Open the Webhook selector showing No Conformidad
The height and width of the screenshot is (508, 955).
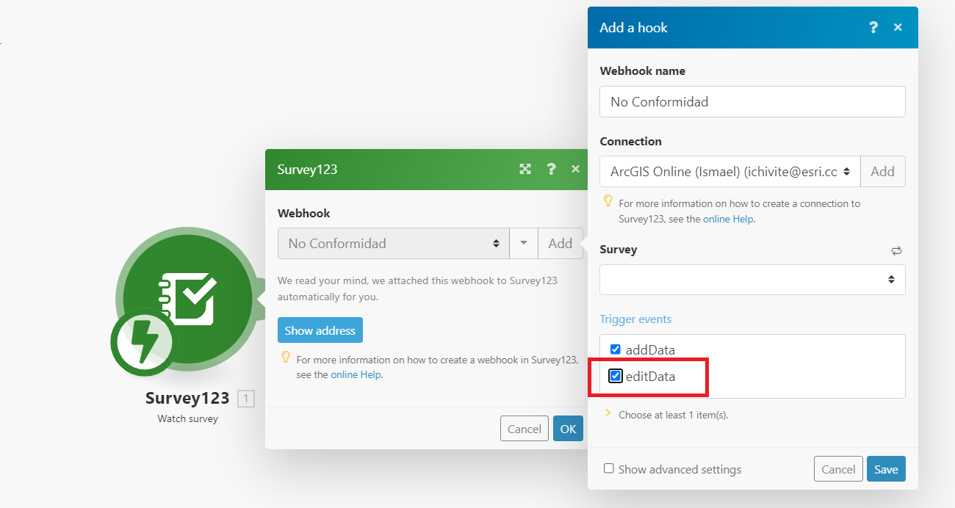pyautogui.click(x=393, y=243)
